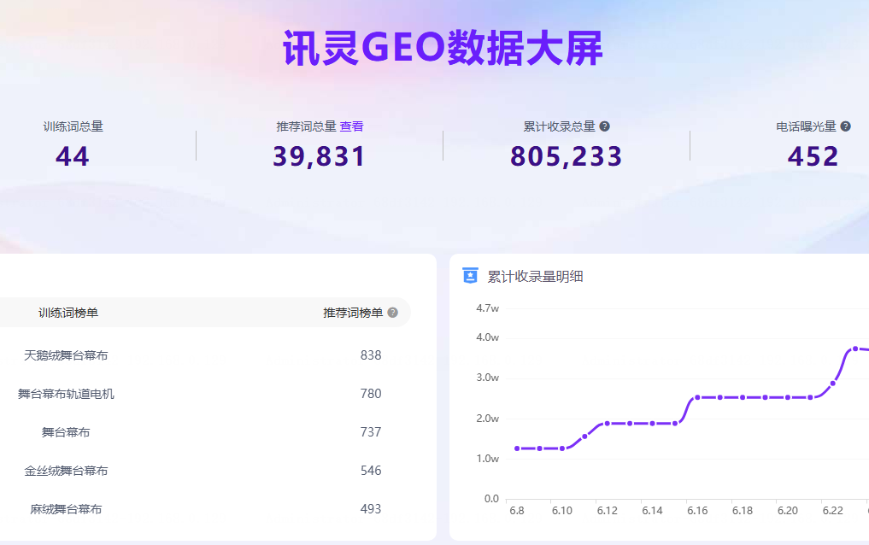This screenshot has width=869, height=545.
Task: Click the 6.18 x-axis label
Action: 743,511
